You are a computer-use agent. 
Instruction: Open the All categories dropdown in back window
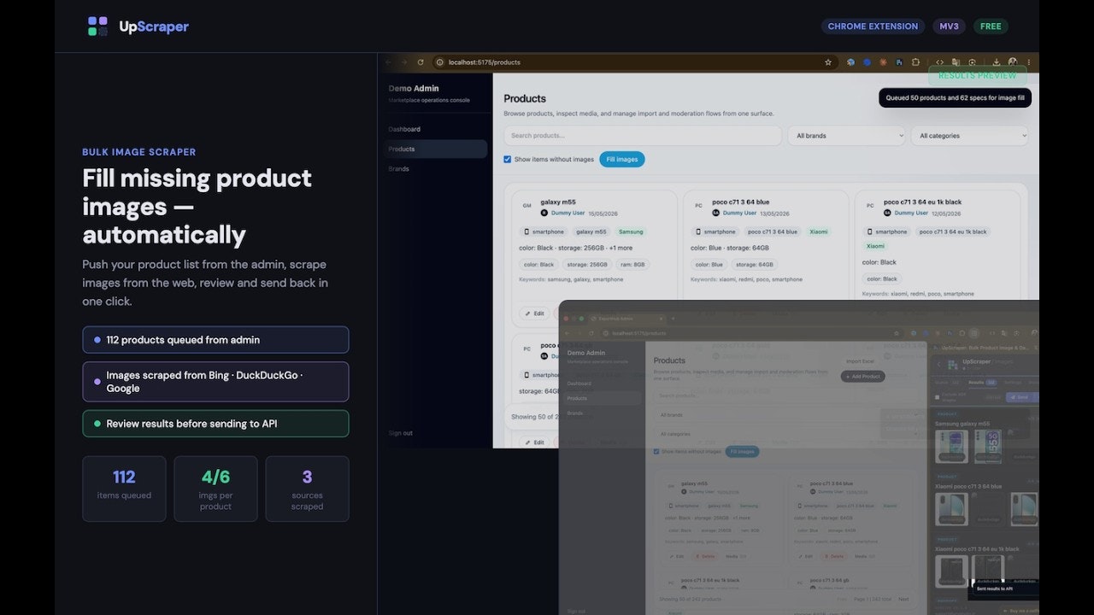(x=969, y=136)
